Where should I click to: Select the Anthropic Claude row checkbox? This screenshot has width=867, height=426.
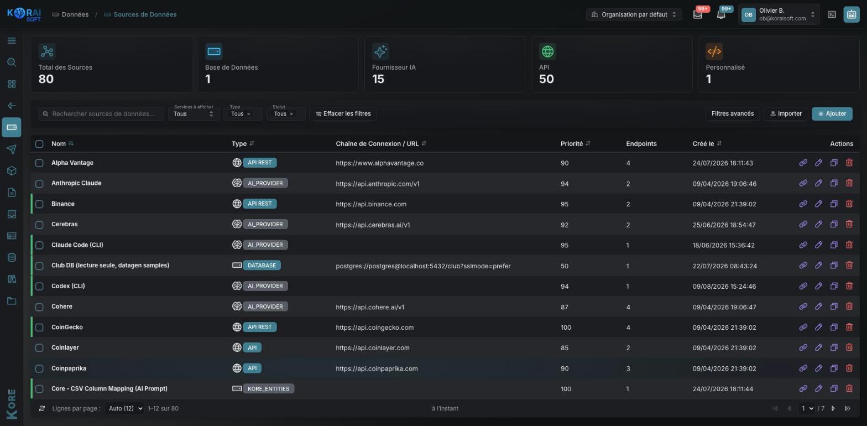coord(39,183)
